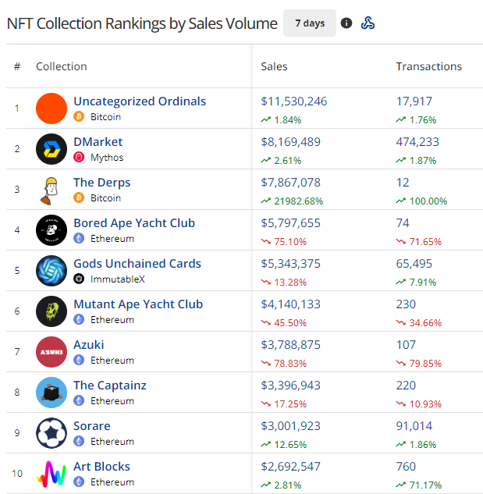Image resolution: width=483 pixels, height=494 pixels.
Task: Click the Bored Ape Yacht Club logo
Action: (x=51, y=230)
